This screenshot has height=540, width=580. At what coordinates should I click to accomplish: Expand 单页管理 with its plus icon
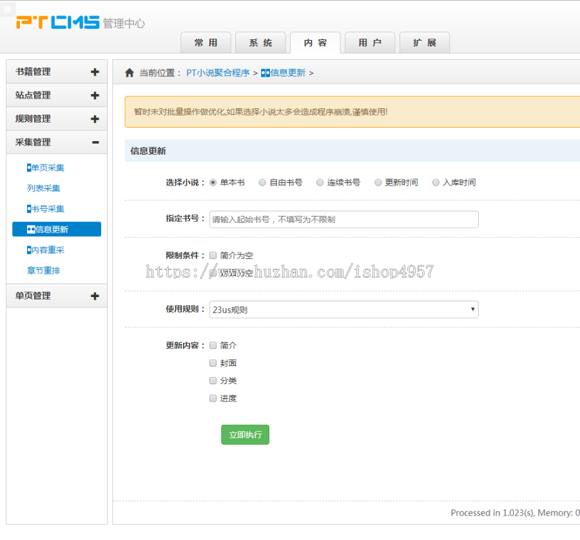[95, 296]
